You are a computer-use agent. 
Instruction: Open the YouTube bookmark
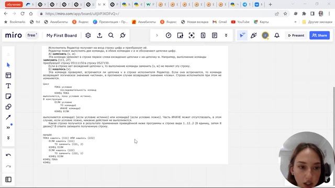coord(240,22)
